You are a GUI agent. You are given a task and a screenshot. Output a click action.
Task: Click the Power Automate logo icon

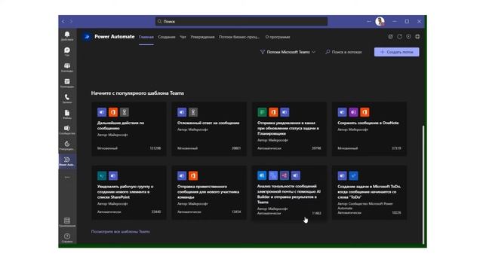88,37
